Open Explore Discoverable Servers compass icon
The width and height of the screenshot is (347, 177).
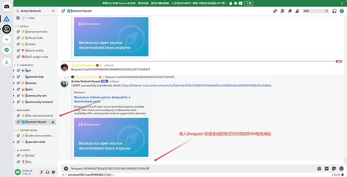coord(7,50)
